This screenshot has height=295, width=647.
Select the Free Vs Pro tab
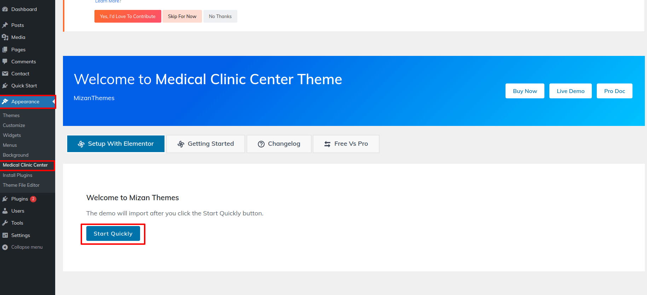(x=346, y=144)
